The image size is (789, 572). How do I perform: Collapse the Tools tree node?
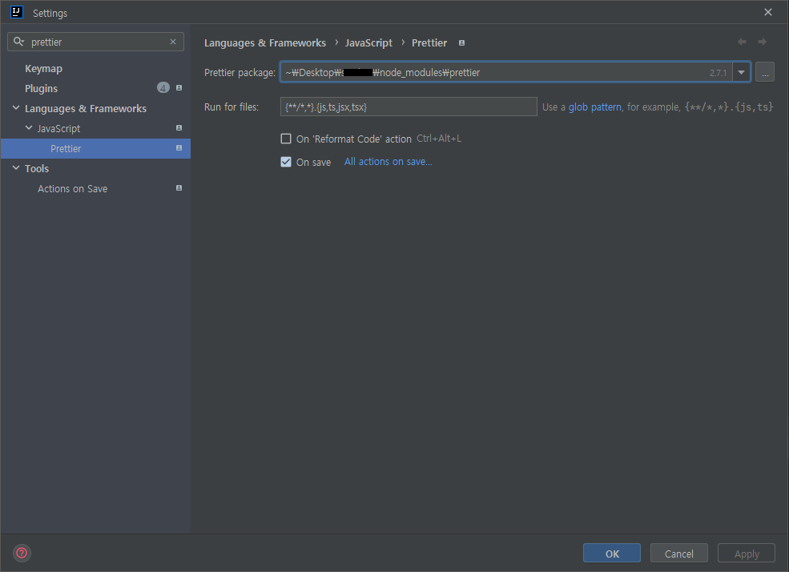(16, 168)
